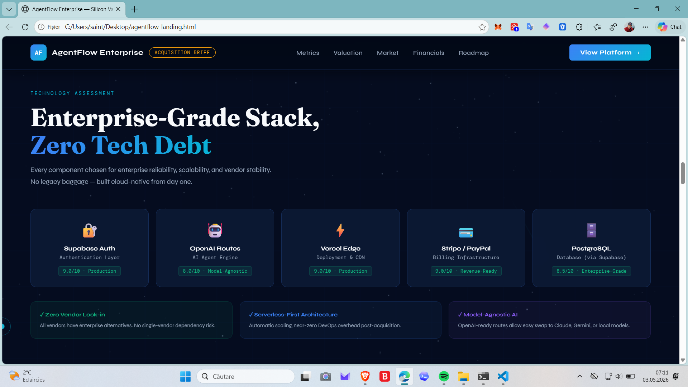Click the Supabase Auth 9.0/10 Production badge
The image size is (688, 387).
[90, 271]
